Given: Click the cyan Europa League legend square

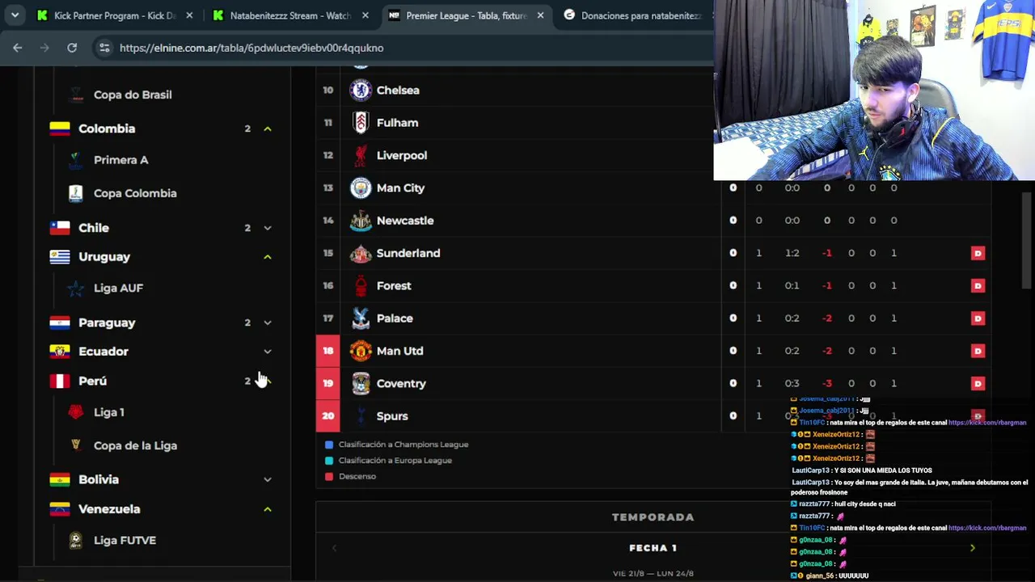Looking at the screenshot, I should point(329,461).
